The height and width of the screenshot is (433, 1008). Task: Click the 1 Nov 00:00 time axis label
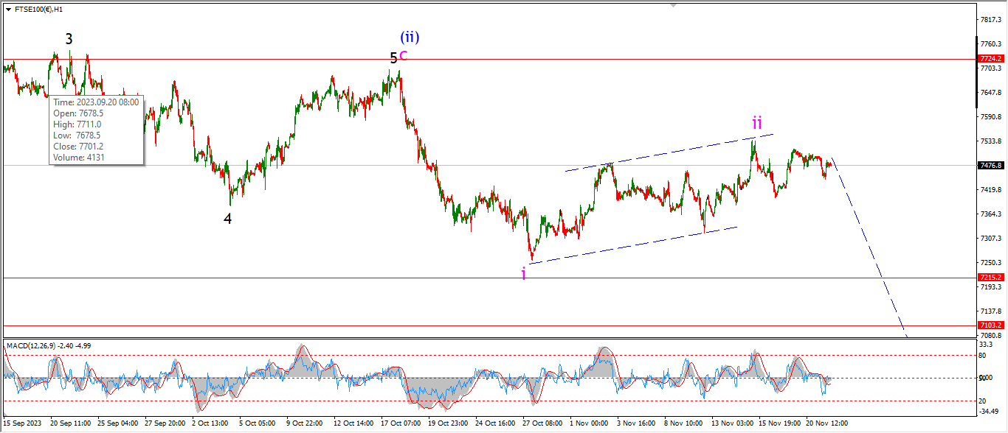click(588, 423)
